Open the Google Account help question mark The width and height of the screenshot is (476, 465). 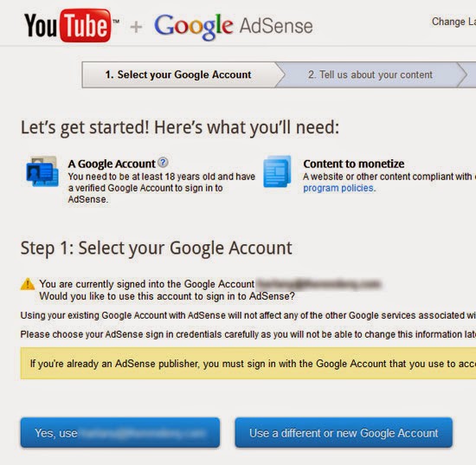164,163
